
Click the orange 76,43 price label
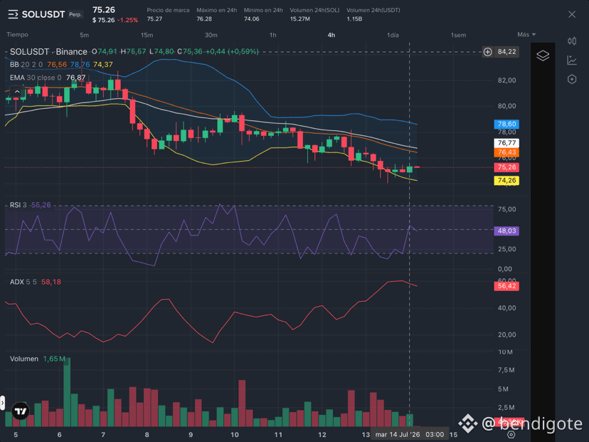(506, 152)
